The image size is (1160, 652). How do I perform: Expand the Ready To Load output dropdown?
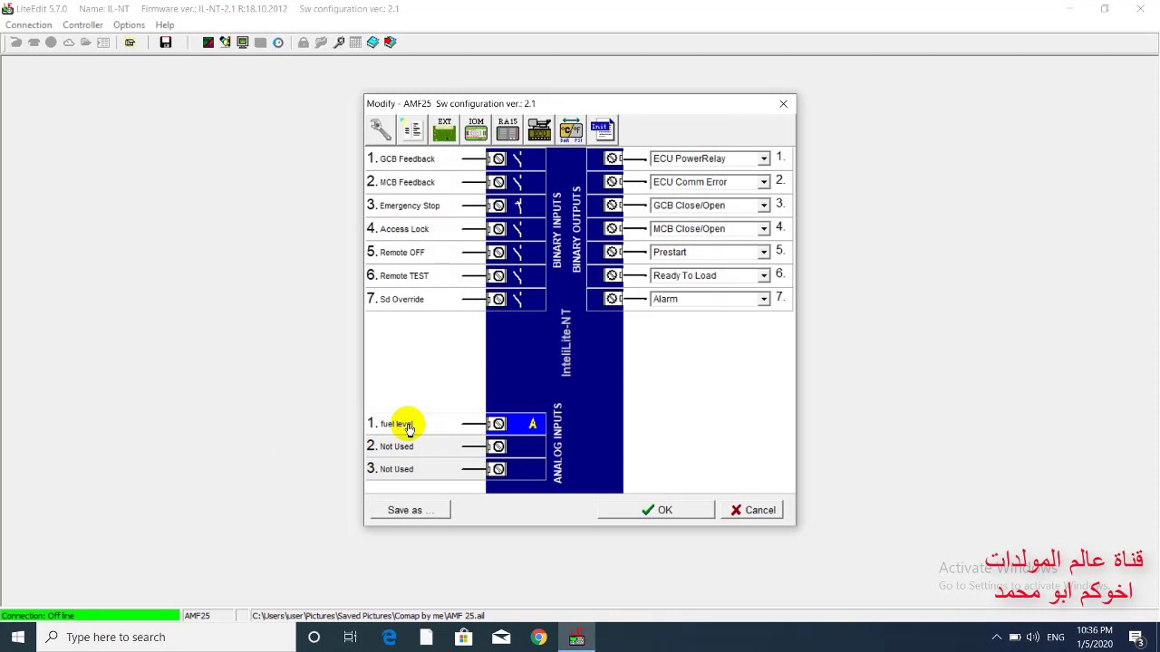(x=764, y=276)
